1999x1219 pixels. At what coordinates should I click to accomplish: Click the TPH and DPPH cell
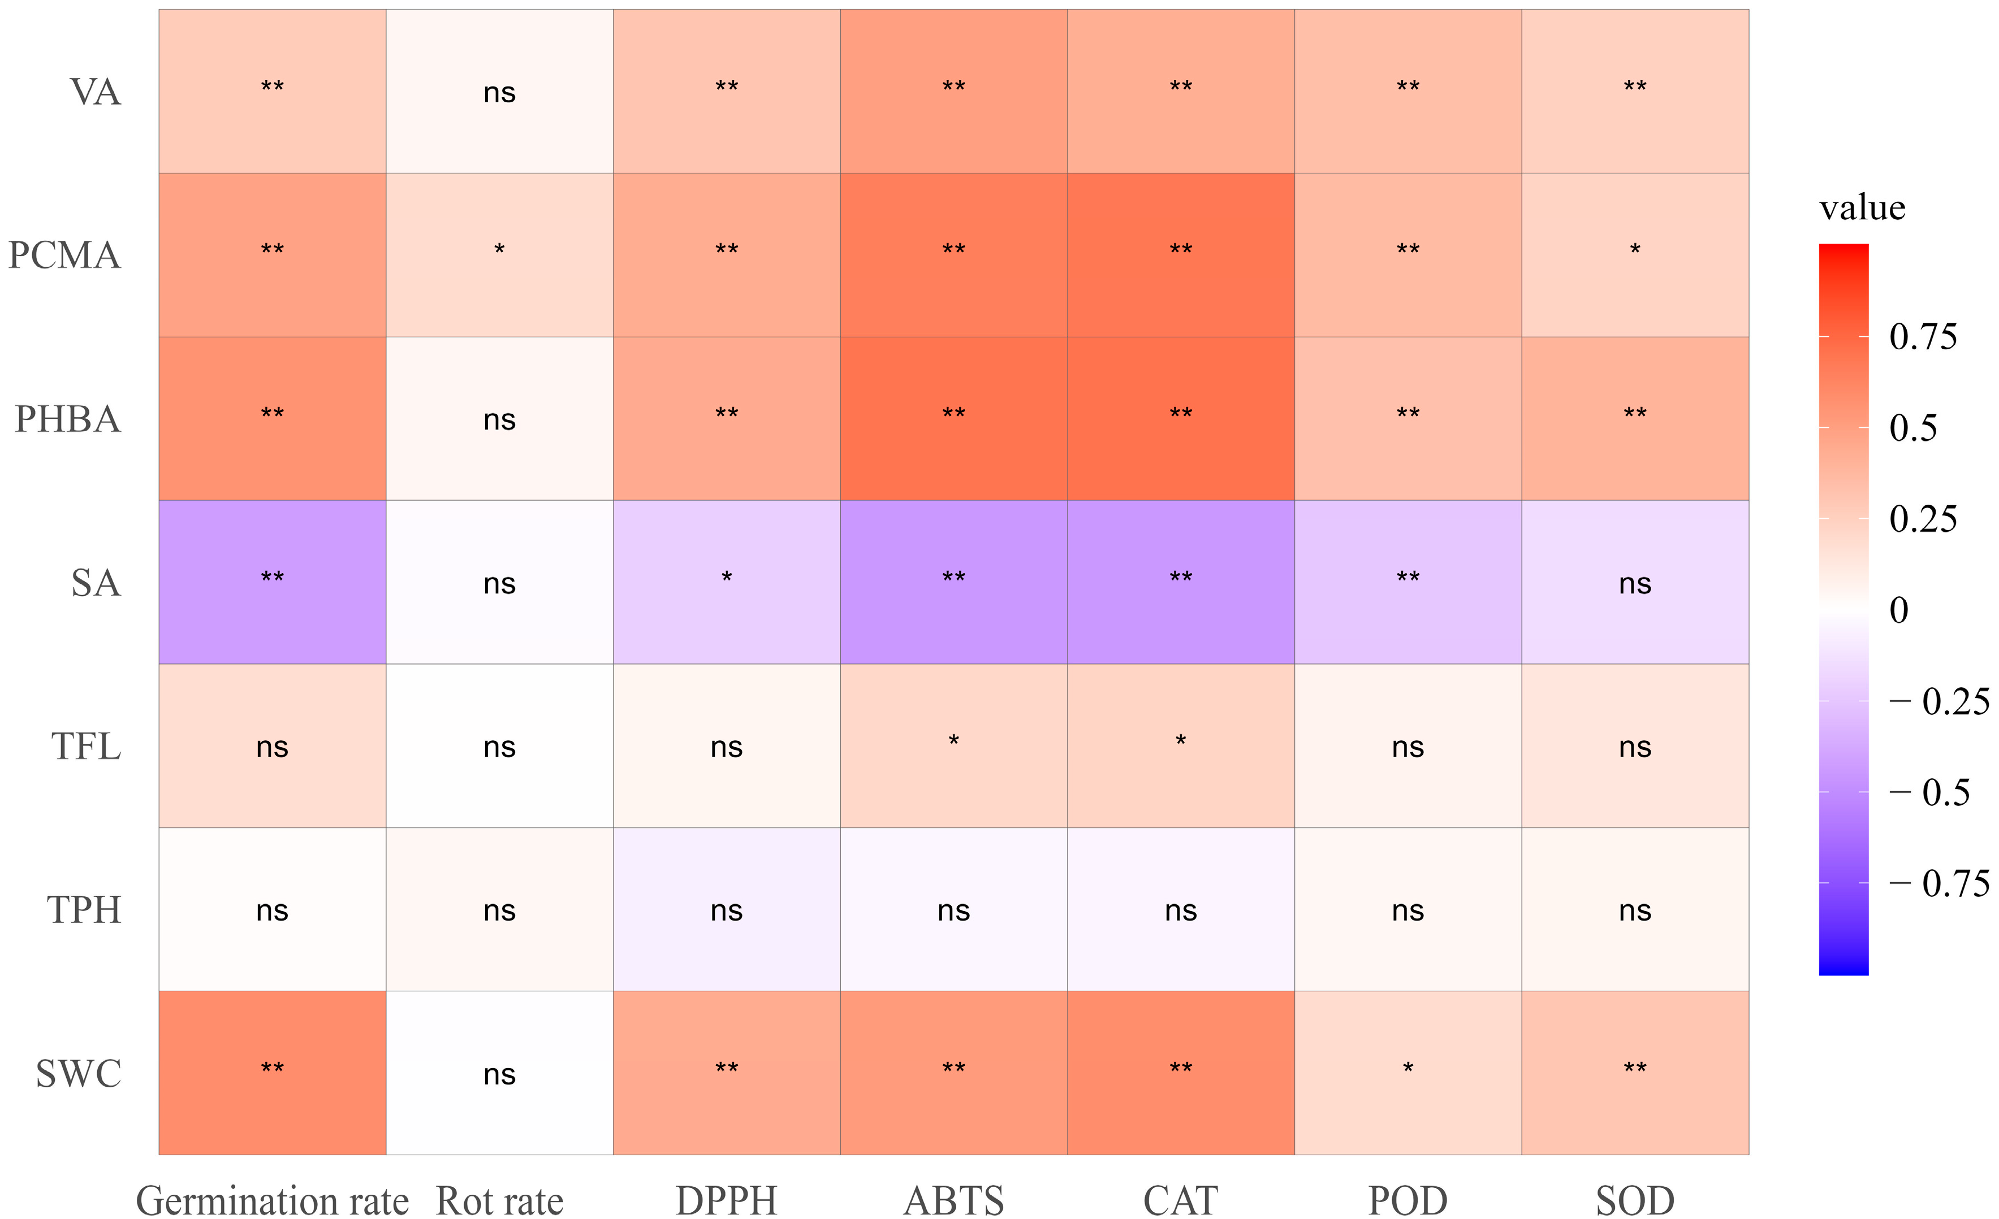point(727,909)
